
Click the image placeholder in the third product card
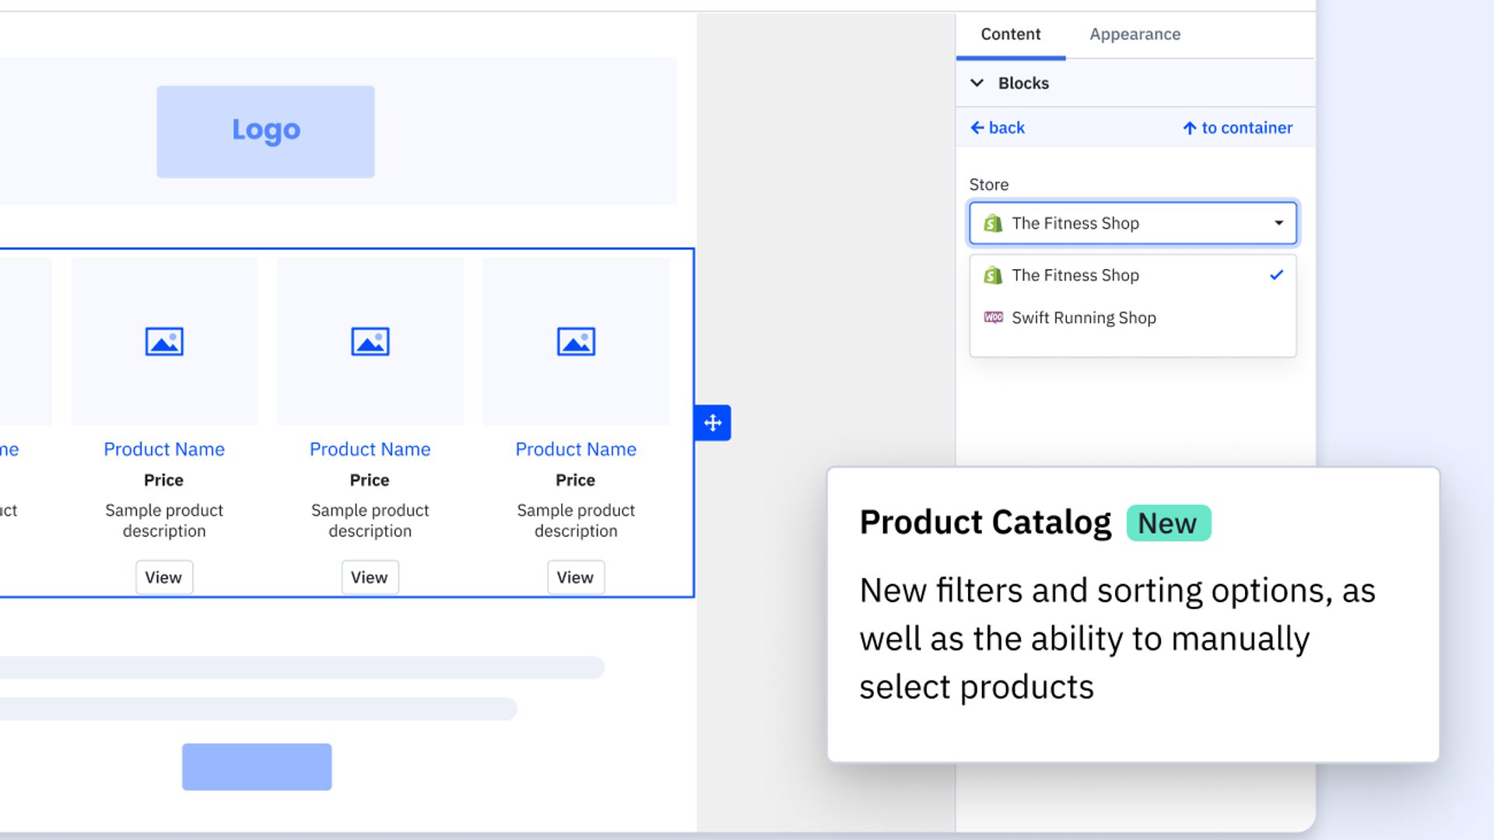[370, 341]
